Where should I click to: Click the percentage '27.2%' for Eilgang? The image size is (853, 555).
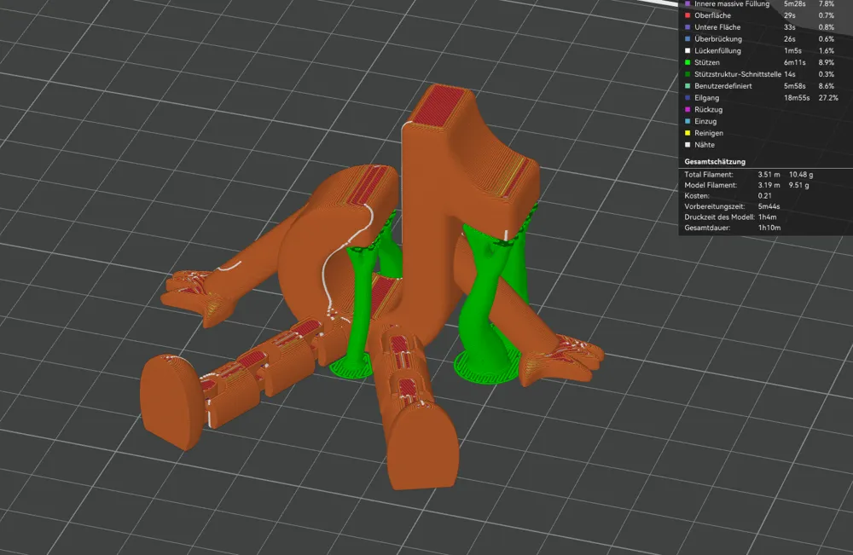point(828,98)
